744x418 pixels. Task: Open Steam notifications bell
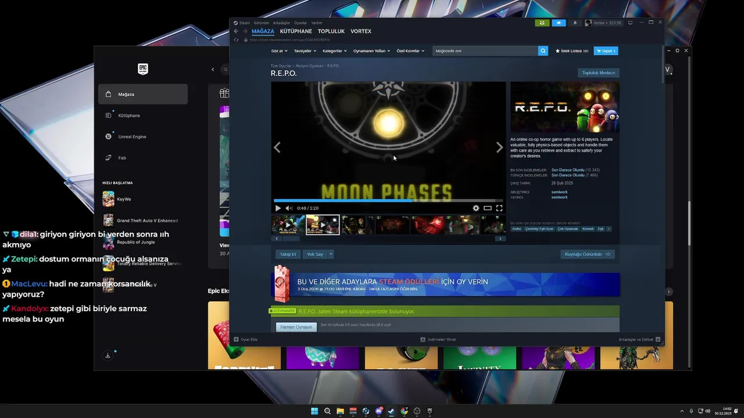[x=575, y=23]
